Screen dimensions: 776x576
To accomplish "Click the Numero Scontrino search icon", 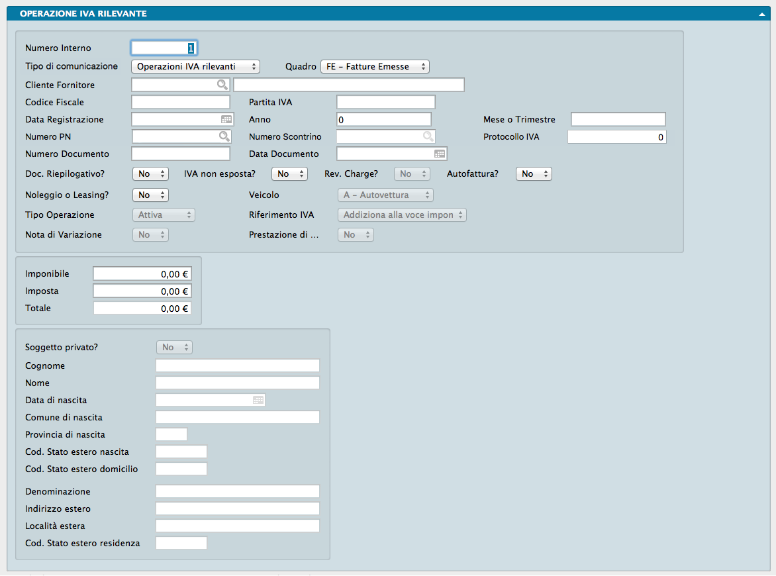I will click(x=428, y=136).
